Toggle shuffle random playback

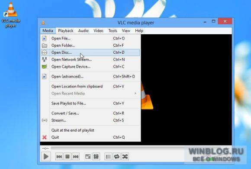(x=125, y=156)
